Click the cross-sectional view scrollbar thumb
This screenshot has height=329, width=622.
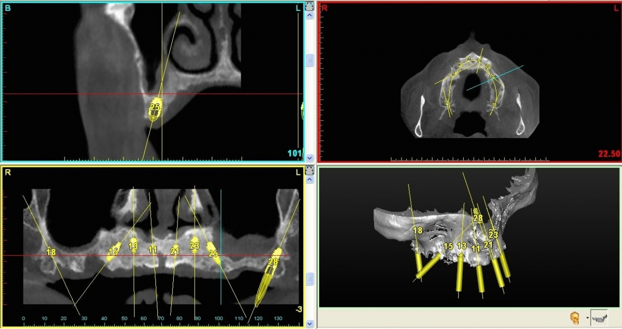click(309, 60)
